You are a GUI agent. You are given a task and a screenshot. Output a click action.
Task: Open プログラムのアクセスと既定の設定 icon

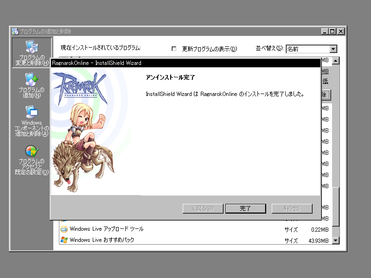click(x=32, y=160)
